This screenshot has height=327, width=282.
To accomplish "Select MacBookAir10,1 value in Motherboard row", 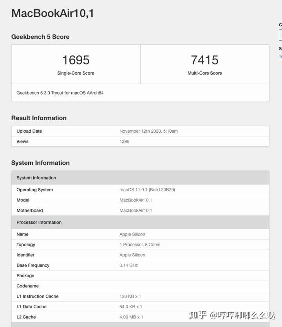I will [136, 210].
